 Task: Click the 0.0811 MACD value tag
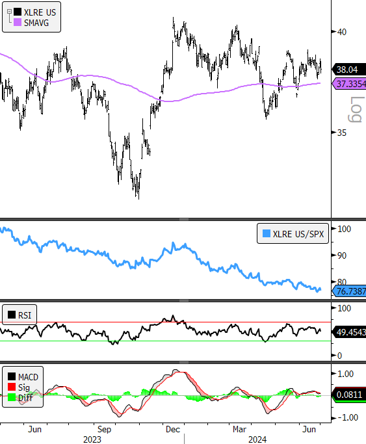tap(349, 395)
